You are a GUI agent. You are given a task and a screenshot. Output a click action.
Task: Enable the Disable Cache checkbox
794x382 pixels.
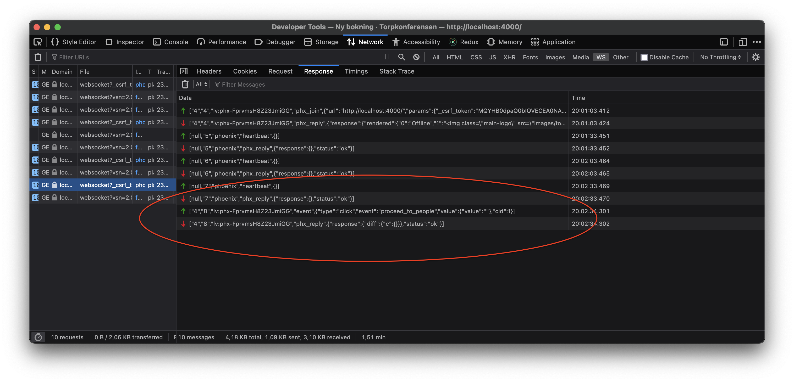[644, 57]
